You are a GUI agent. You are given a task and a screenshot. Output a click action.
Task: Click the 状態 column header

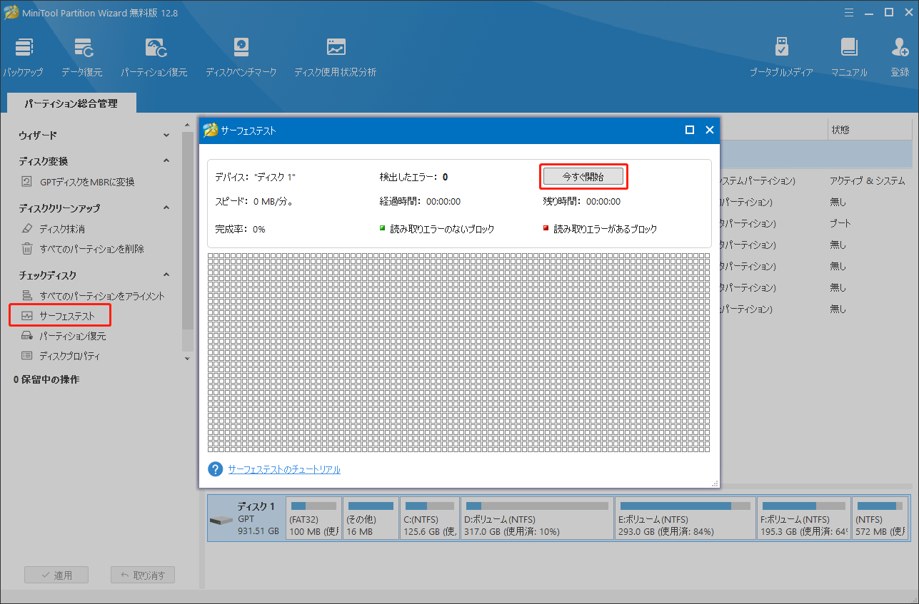[870, 130]
